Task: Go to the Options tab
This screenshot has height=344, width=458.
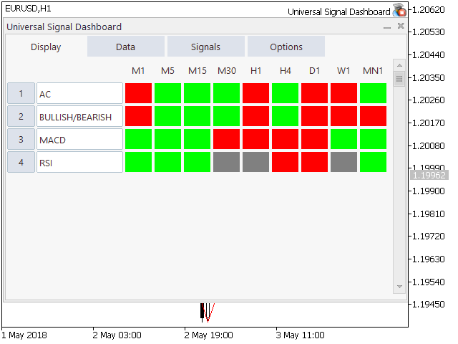Action: (x=286, y=47)
